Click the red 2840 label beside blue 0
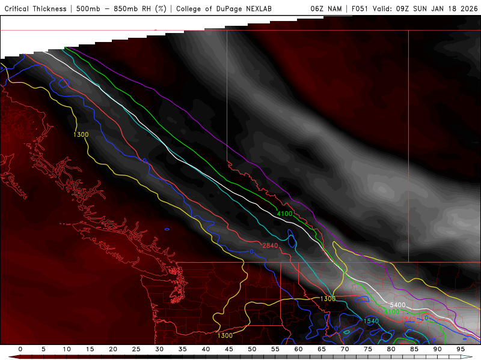Screen dimensions: 481x360 [x=408, y=319]
